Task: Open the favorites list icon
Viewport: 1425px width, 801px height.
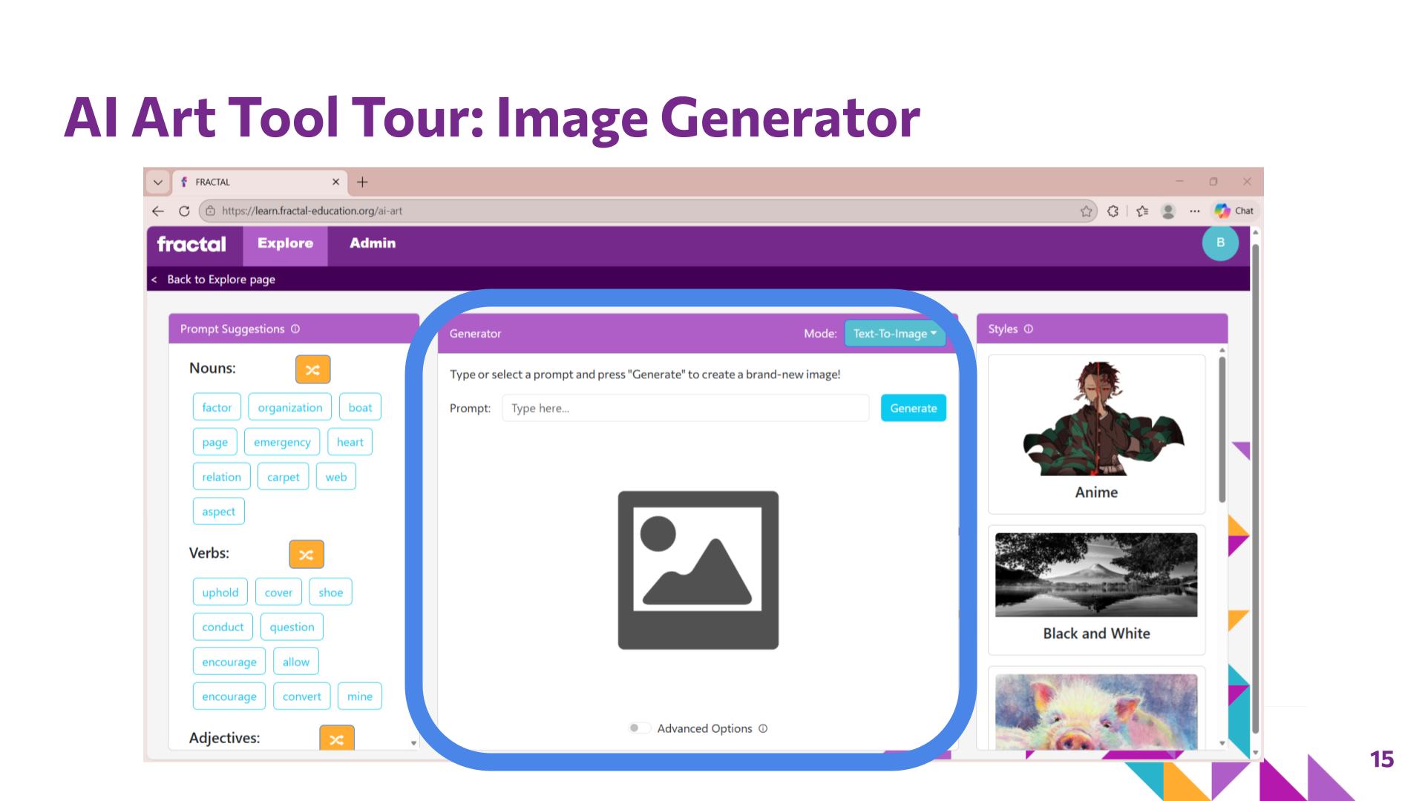Action: coord(1143,211)
